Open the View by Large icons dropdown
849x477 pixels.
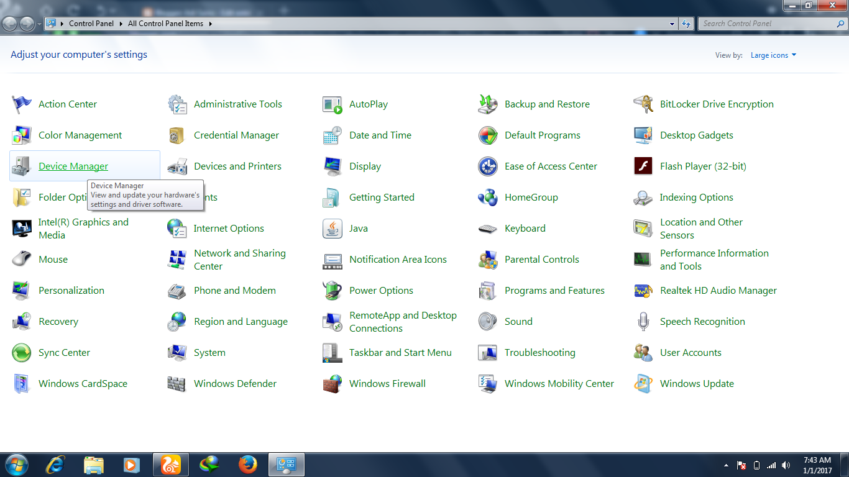tap(773, 55)
